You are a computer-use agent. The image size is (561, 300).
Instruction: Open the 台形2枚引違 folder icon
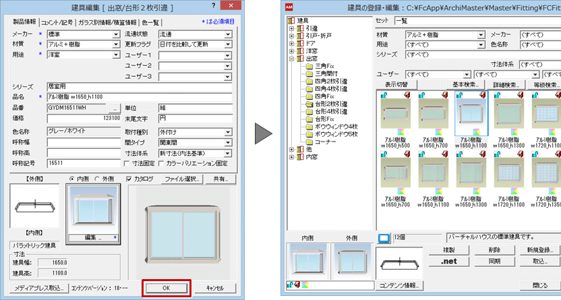(x=309, y=104)
